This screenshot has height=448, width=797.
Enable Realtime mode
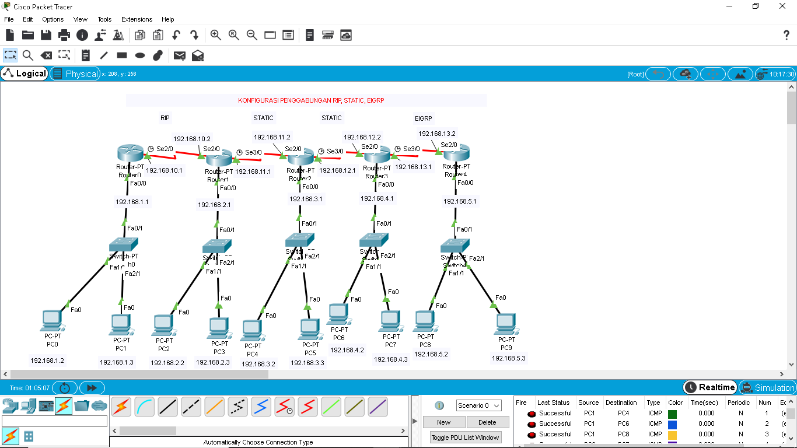tap(709, 387)
